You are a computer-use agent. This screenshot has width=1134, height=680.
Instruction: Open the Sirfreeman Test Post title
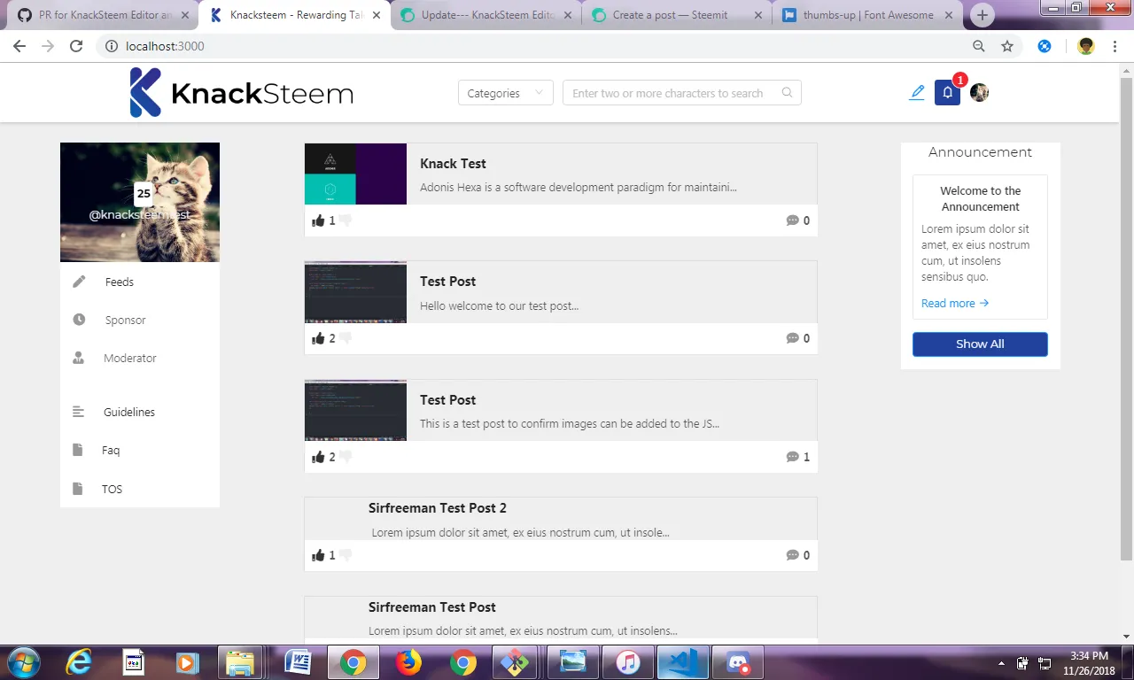(x=432, y=607)
